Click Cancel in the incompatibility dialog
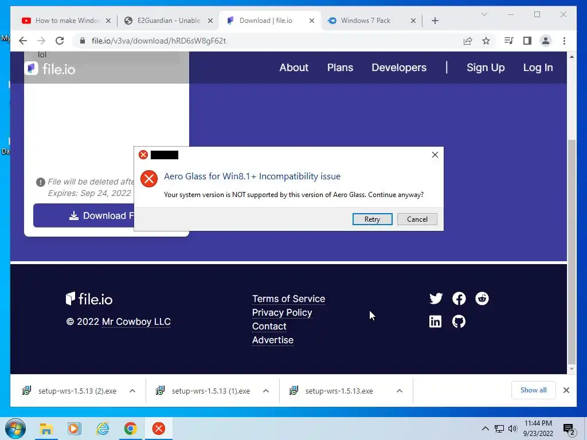The height and width of the screenshot is (440, 587). 417,219
